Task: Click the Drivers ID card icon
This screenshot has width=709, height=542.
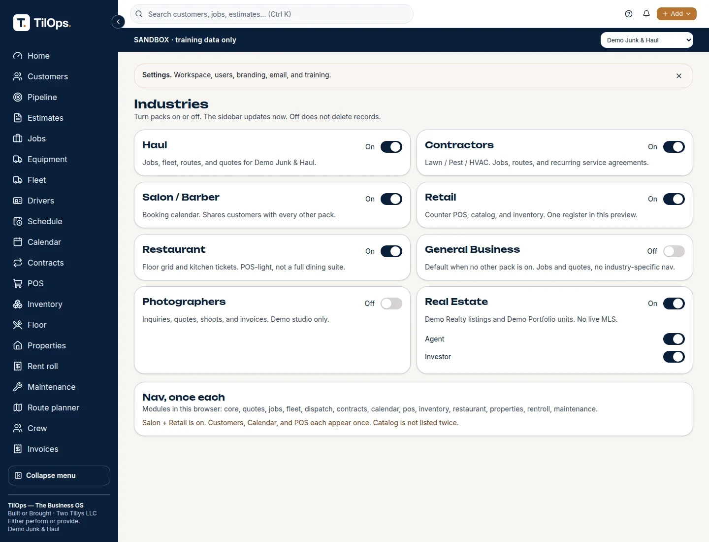Action: [x=18, y=201]
